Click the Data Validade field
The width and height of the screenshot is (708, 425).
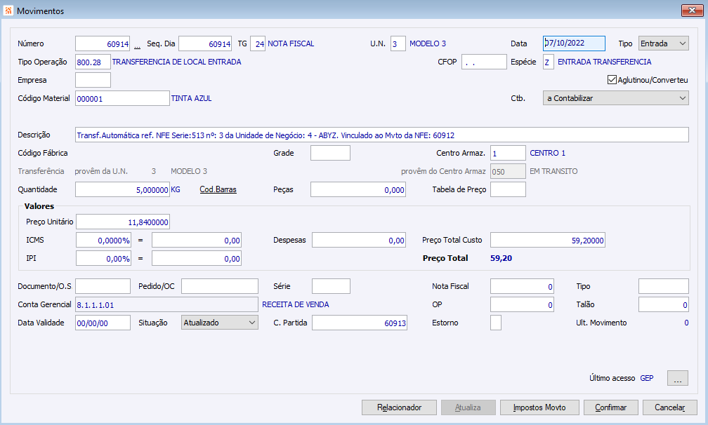[x=103, y=323]
